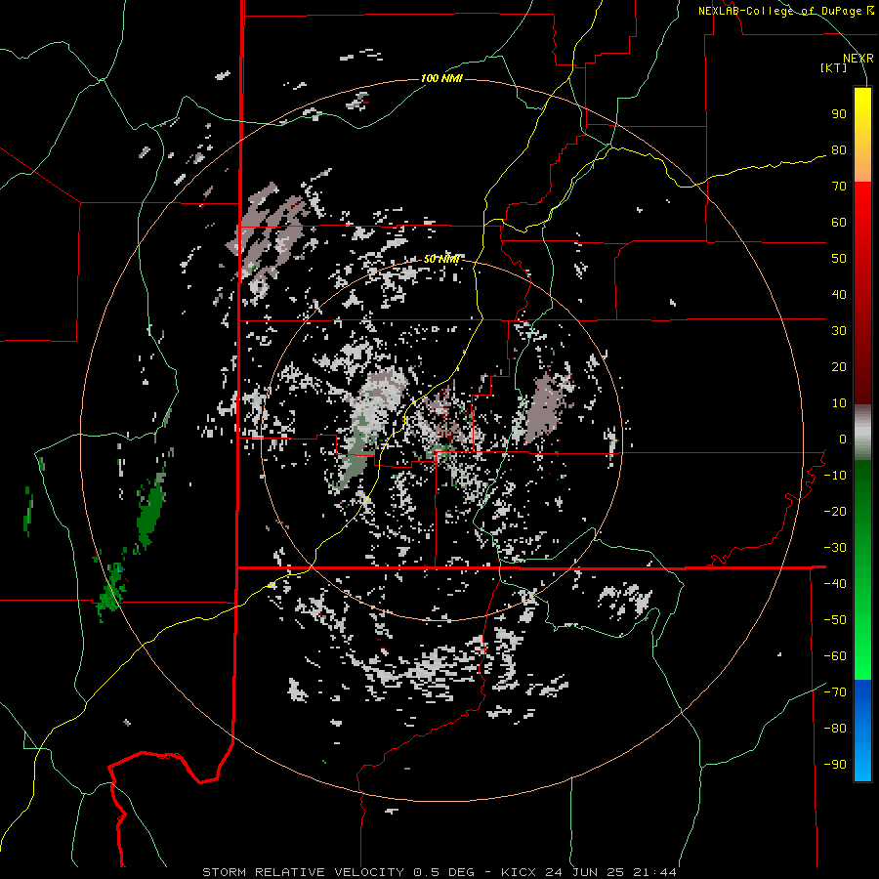Click the -40 value on velocity scale
The width and height of the screenshot is (879, 879).
pyautogui.click(x=835, y=584)
